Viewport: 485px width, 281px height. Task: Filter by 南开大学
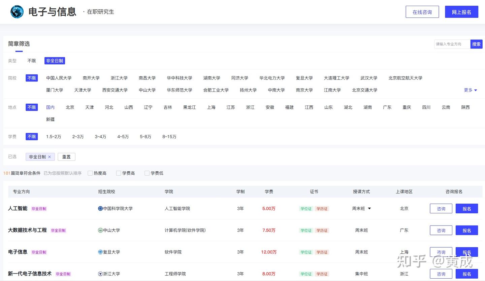(x=91, y=78)
